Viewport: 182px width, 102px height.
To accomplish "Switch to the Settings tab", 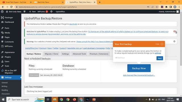I will (x=65, y=54).
